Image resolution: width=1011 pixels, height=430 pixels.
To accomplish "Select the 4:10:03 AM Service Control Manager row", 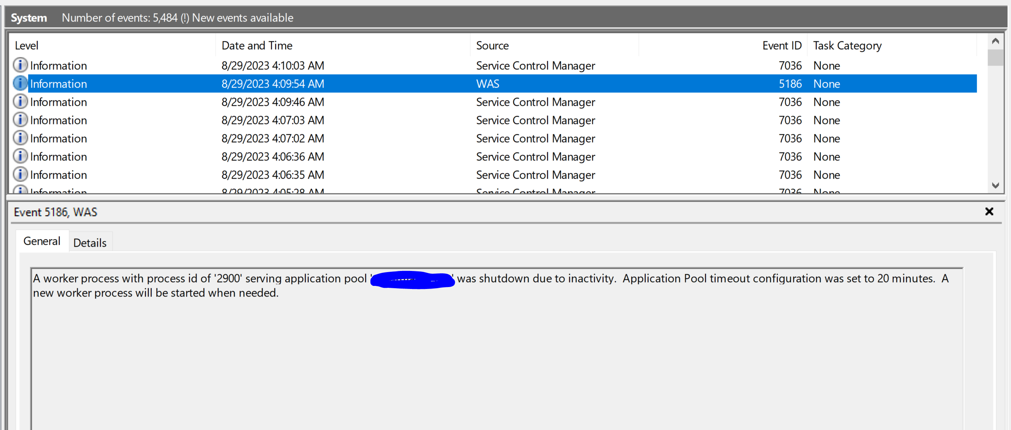I will click(x=535, y=66).
